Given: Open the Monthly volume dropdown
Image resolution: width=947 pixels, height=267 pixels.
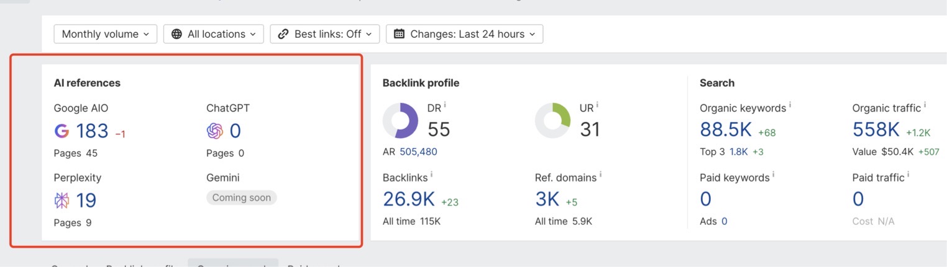Looking at the screenshot, I should point(105,34).
